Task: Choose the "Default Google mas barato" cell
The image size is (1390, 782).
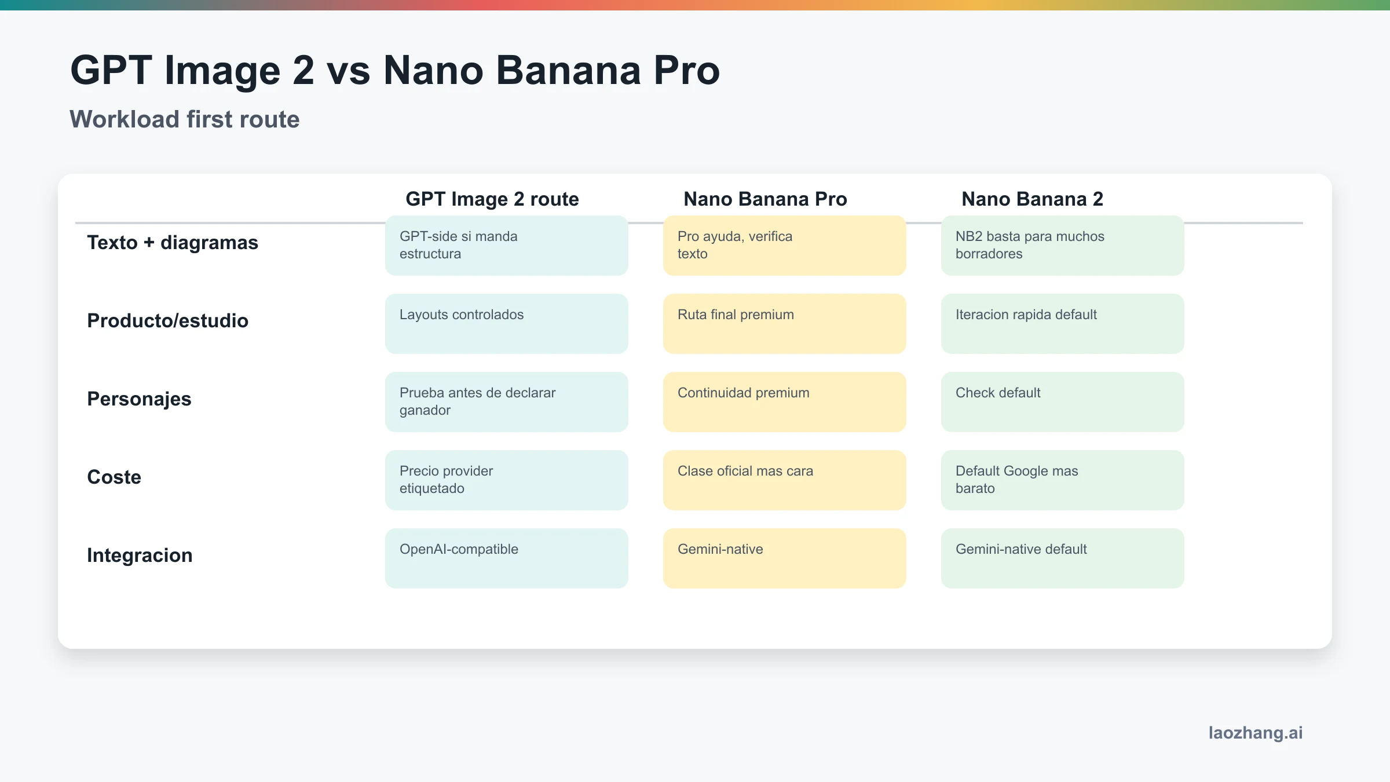Action: point(1062,480)
